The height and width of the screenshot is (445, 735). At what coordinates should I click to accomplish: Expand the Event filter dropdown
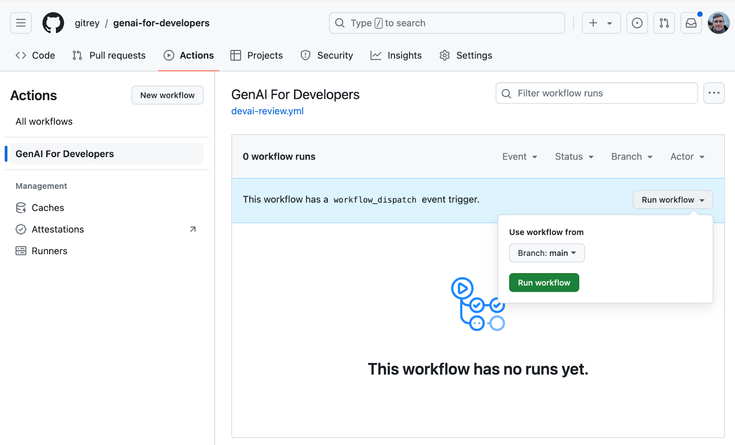tap(520, 157)
